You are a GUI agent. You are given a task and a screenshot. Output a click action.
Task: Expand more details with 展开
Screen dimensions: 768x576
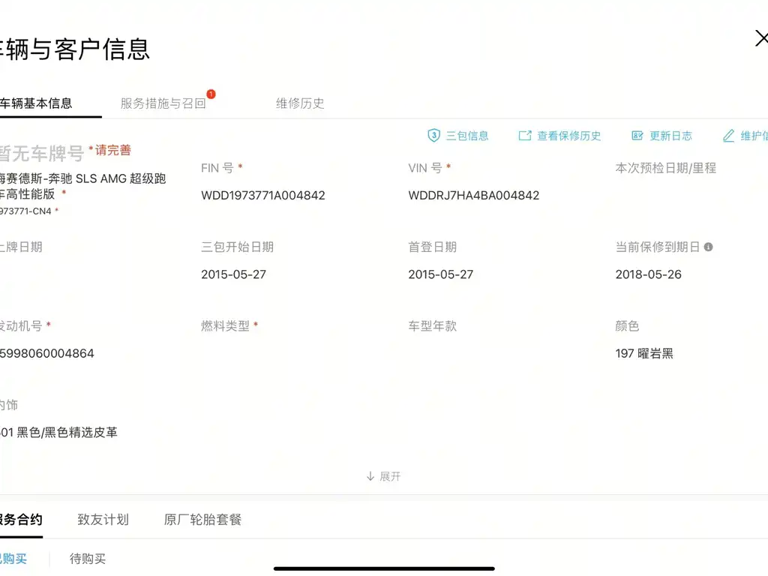pos(390,476)
